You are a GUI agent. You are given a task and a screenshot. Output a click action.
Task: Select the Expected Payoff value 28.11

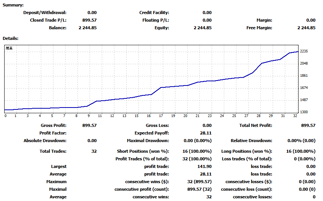[x=206, y=133]
